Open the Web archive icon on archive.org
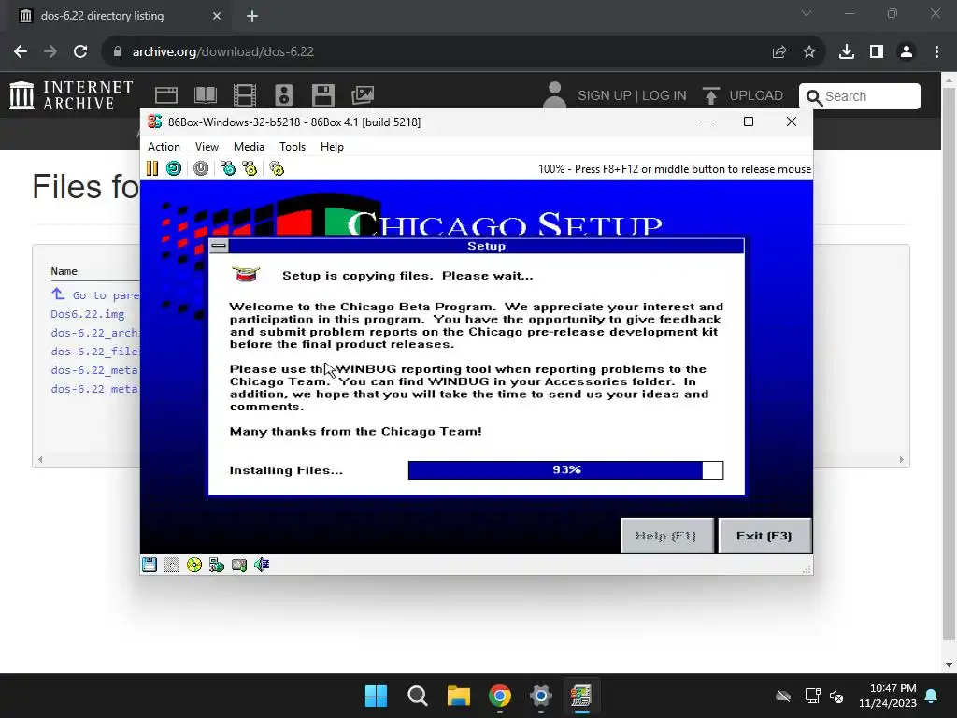 click(x=166, y=95)
